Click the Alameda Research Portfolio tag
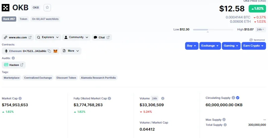Image resolution: width=268 pixels, height=138 pixels. (98, 78)
